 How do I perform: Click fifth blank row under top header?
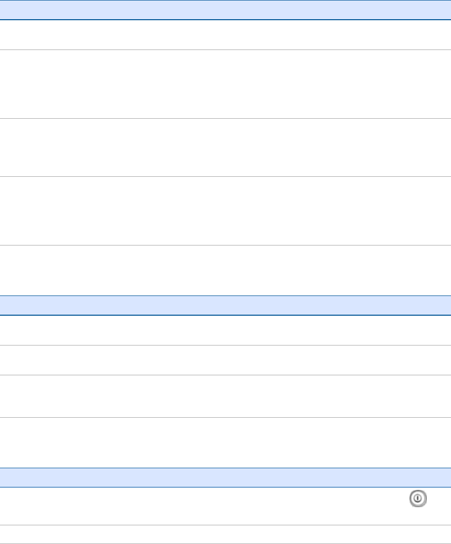click(x=225, y=270)
